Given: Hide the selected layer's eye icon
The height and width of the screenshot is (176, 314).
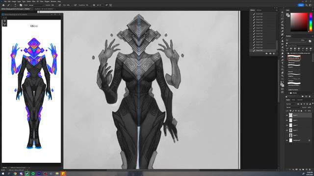Looking at the screenshot, I should (x=287, y=115).
